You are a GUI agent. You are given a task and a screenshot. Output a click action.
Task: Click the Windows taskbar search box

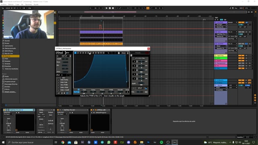click(29, 142)
